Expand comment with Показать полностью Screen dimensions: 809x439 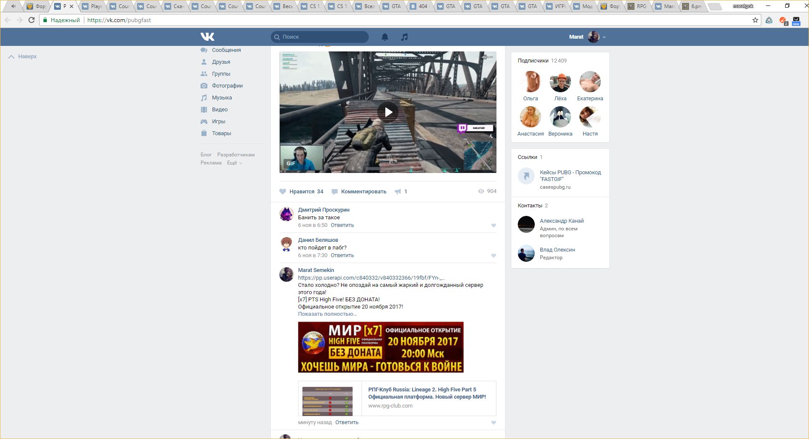327,314
